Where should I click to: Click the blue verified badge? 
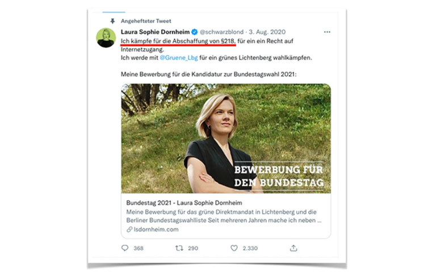tap(195, 32)
